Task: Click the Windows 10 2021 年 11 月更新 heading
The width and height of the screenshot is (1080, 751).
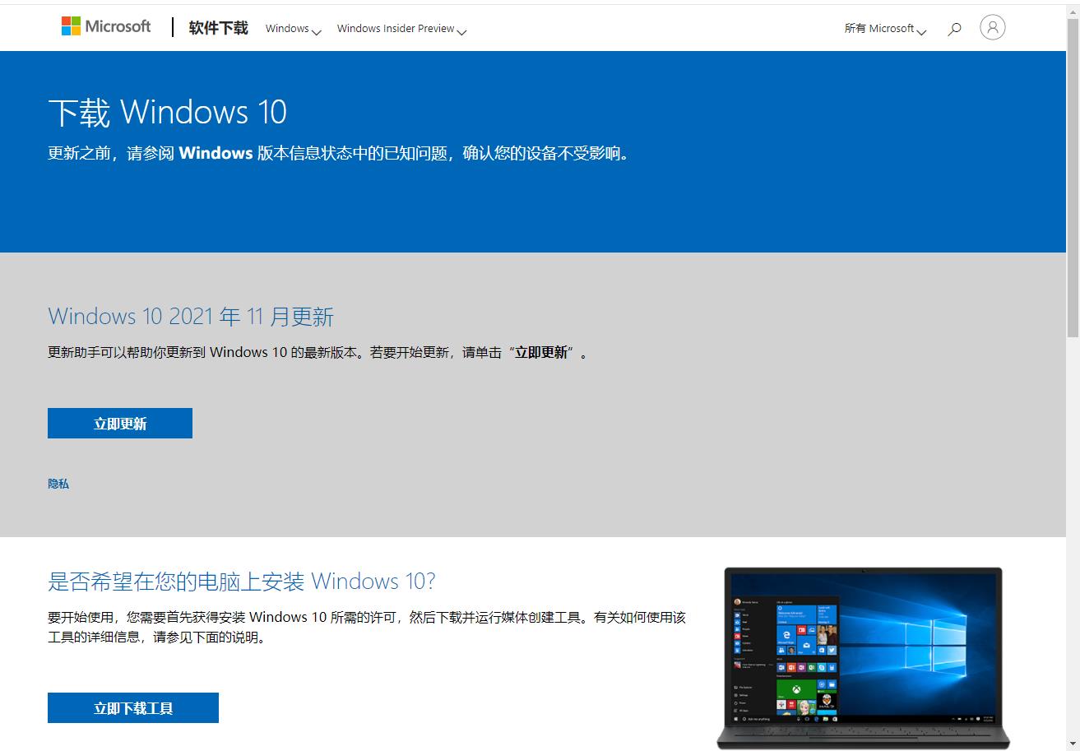Action: [x=191, y=317]
